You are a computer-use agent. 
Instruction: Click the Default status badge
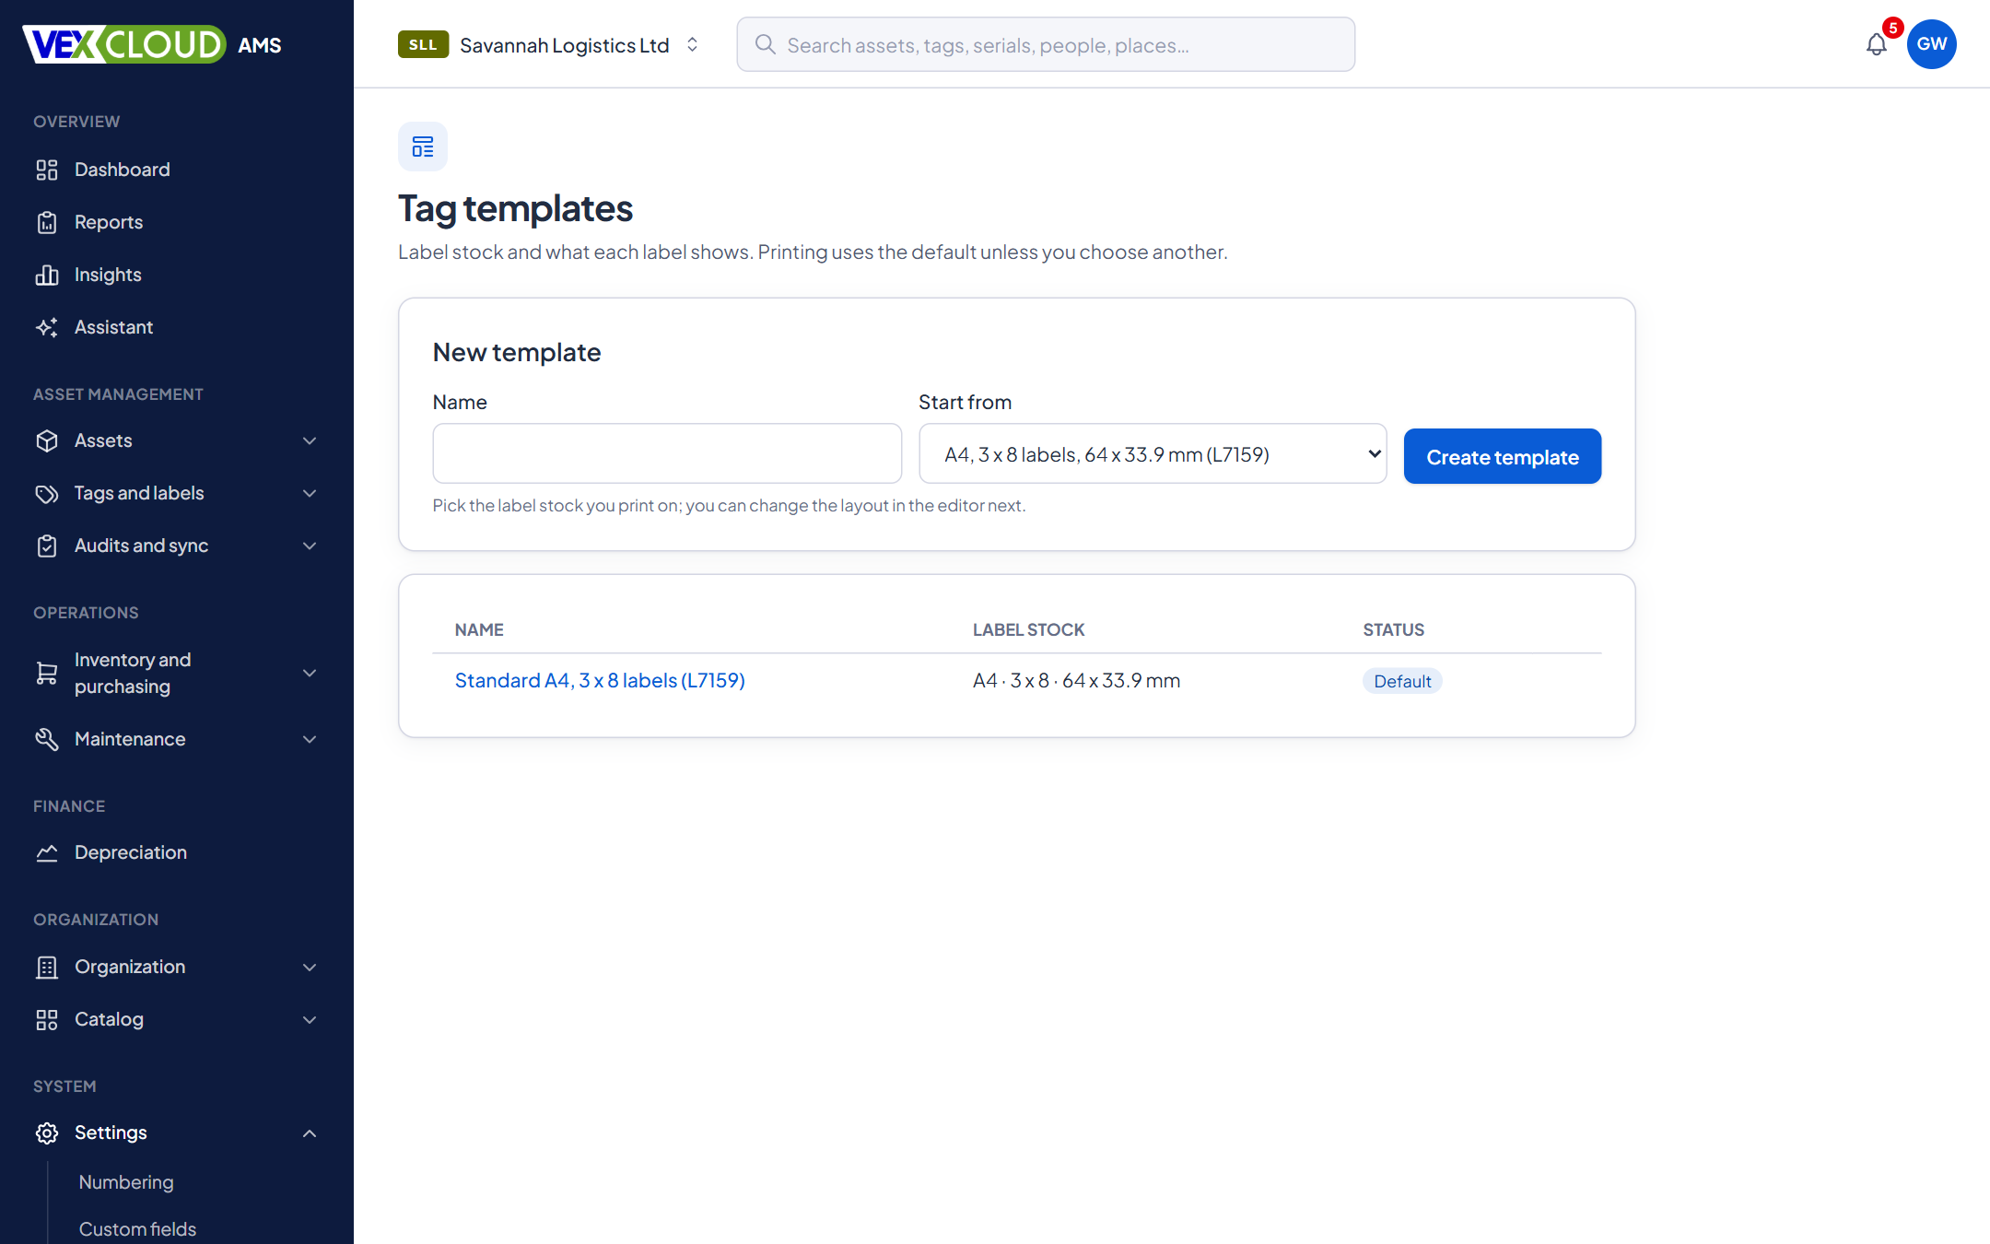(1402, 681)
